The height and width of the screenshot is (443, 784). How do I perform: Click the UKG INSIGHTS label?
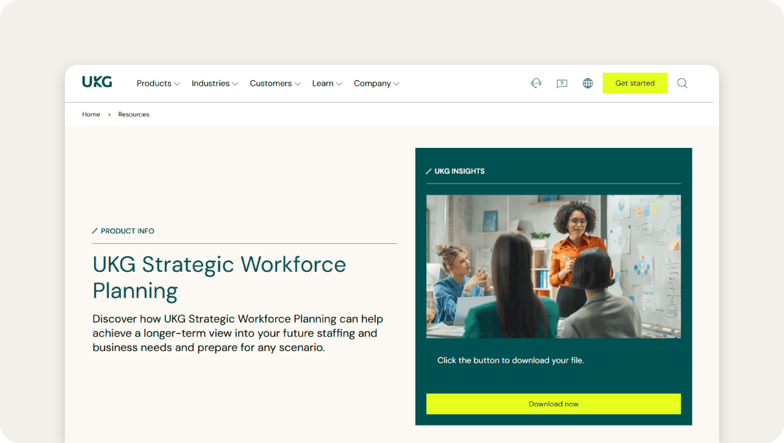(459, 171)
